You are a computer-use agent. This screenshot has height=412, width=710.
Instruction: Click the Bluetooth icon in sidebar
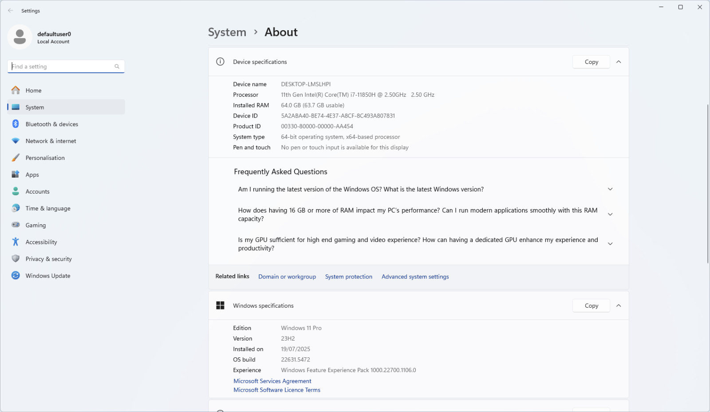coord(16,124)
